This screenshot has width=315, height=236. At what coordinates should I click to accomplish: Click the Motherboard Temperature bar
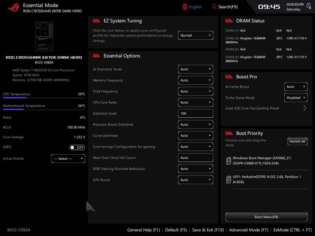(44, 109)
